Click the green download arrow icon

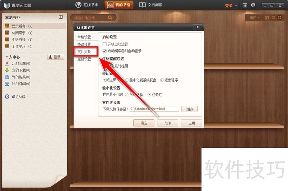pos(7,70)
